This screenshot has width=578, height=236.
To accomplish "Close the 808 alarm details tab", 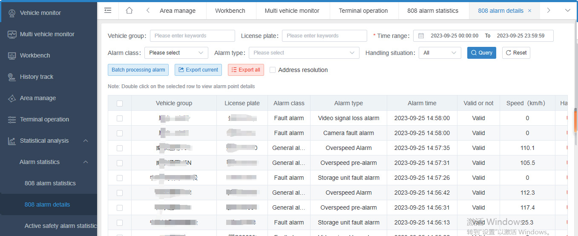I will pyautogui.click(x=529, y=11).
